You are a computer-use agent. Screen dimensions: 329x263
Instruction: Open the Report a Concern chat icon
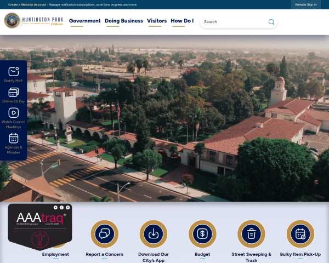(105, 234)
